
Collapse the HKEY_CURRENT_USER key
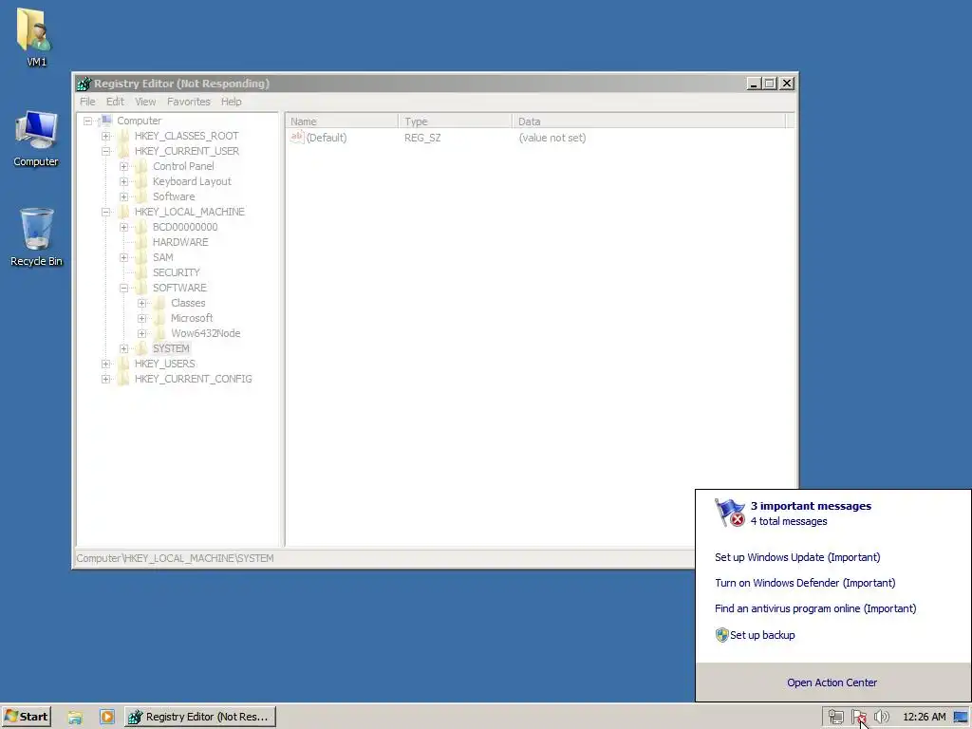click(x=106, y=151)
